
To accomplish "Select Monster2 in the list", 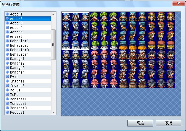I will [28, 104].
